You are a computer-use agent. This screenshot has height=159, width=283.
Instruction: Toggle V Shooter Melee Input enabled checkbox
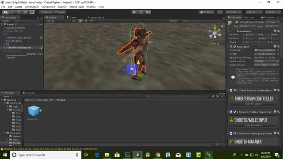[x=235, y=112]
